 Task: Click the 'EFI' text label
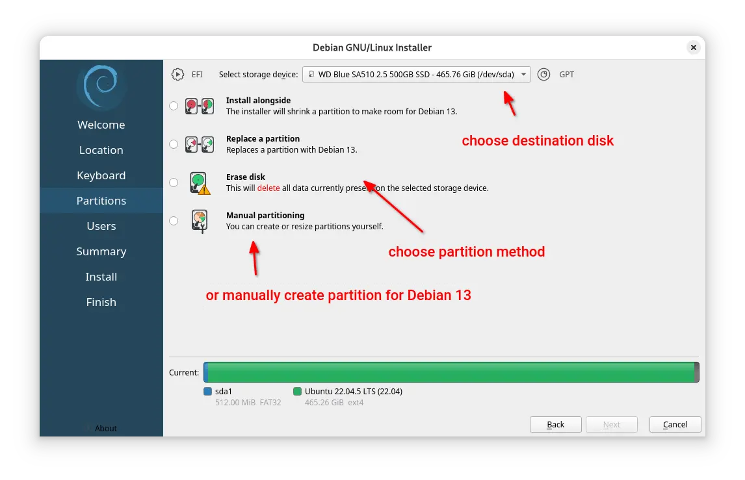point(197,75)
